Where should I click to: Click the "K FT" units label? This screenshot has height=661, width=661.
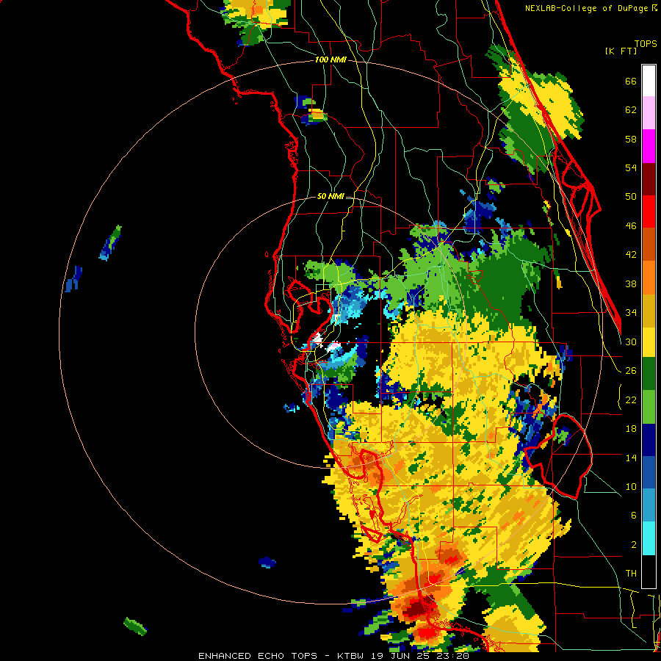tap(621, 51)
